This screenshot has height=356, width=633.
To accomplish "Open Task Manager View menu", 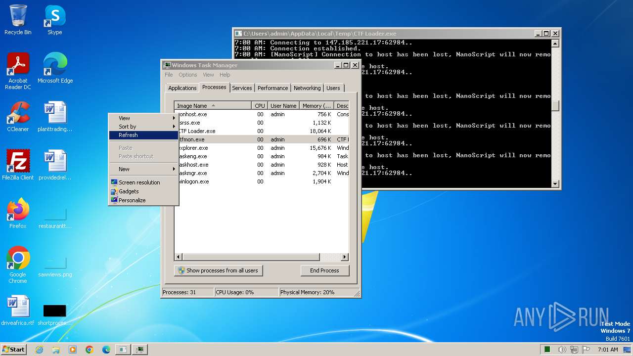I will coord(208,75).
